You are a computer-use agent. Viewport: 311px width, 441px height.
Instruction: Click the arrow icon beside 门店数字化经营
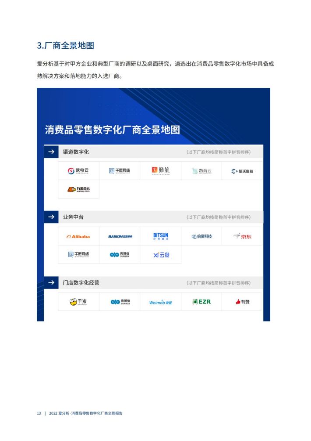51,282
